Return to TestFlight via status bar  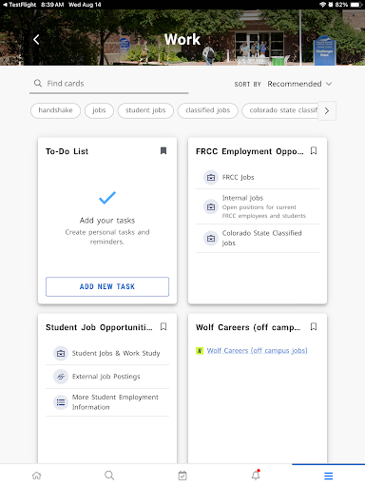click(19, 5)
